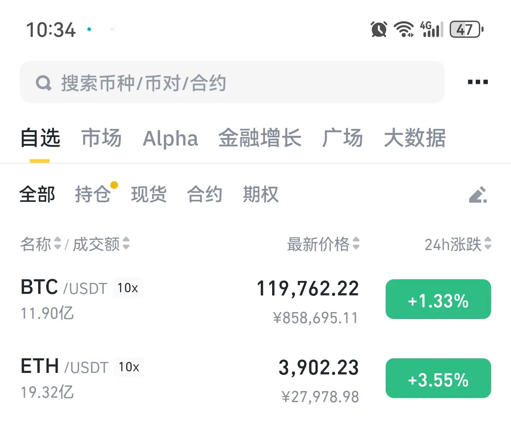The height and width of the screenshot is (426, 511).
Task: Open the Alpha tab
Action: (x=170, y=138)
